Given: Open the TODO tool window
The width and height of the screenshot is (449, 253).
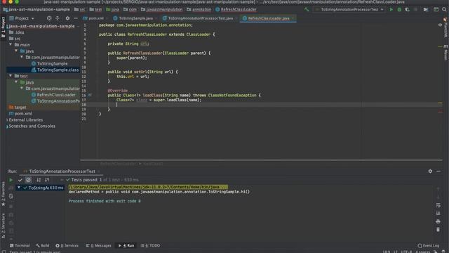Looking at the screenshot, I should click(x=150, y=245).
